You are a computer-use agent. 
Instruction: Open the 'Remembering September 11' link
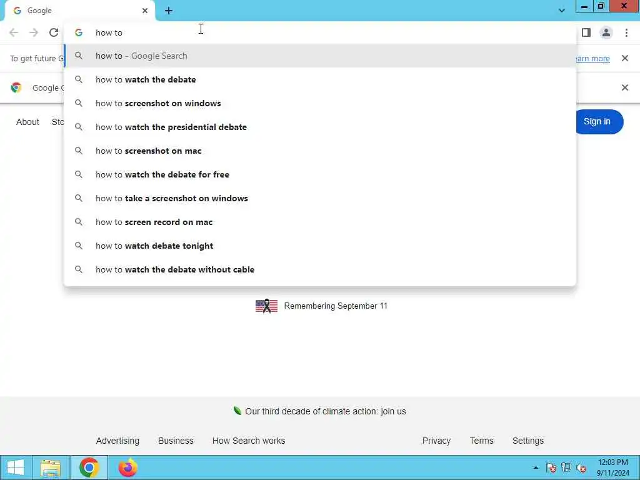(336, 306)
